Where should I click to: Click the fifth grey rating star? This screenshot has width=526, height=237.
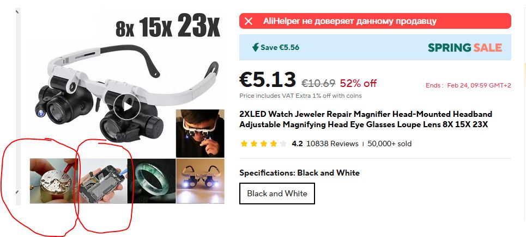(x=283, y=144)
